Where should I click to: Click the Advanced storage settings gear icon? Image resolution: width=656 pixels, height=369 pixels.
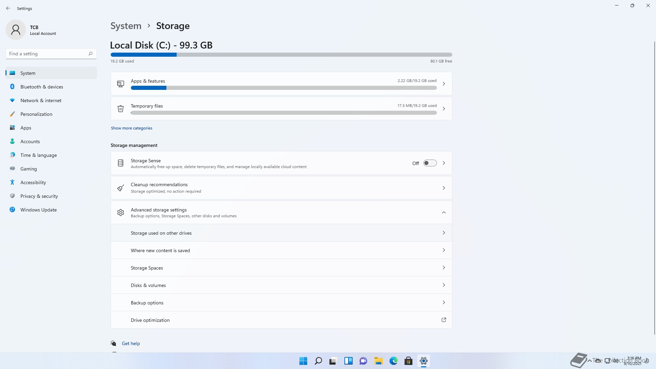121,213
